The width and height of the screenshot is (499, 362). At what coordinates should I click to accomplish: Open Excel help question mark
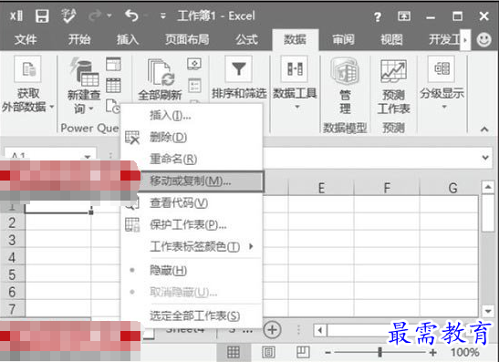pyautogui.click(x=378, y=16)
